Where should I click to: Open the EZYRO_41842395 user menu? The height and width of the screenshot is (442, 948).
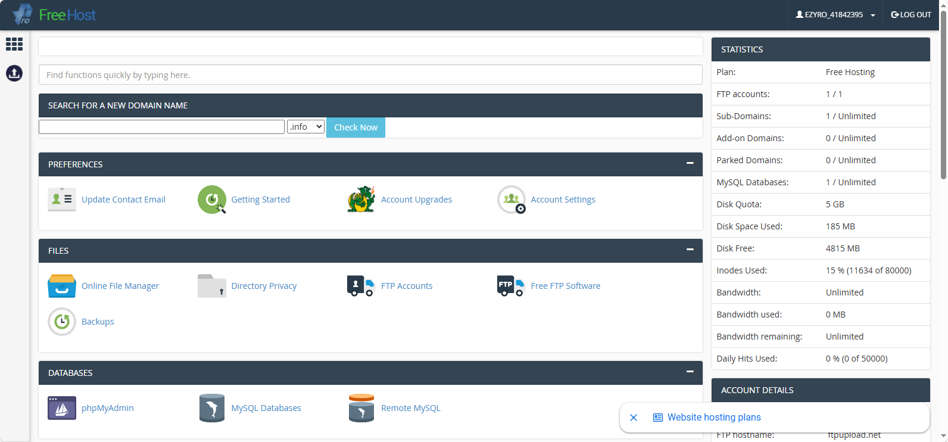(835, 15)
